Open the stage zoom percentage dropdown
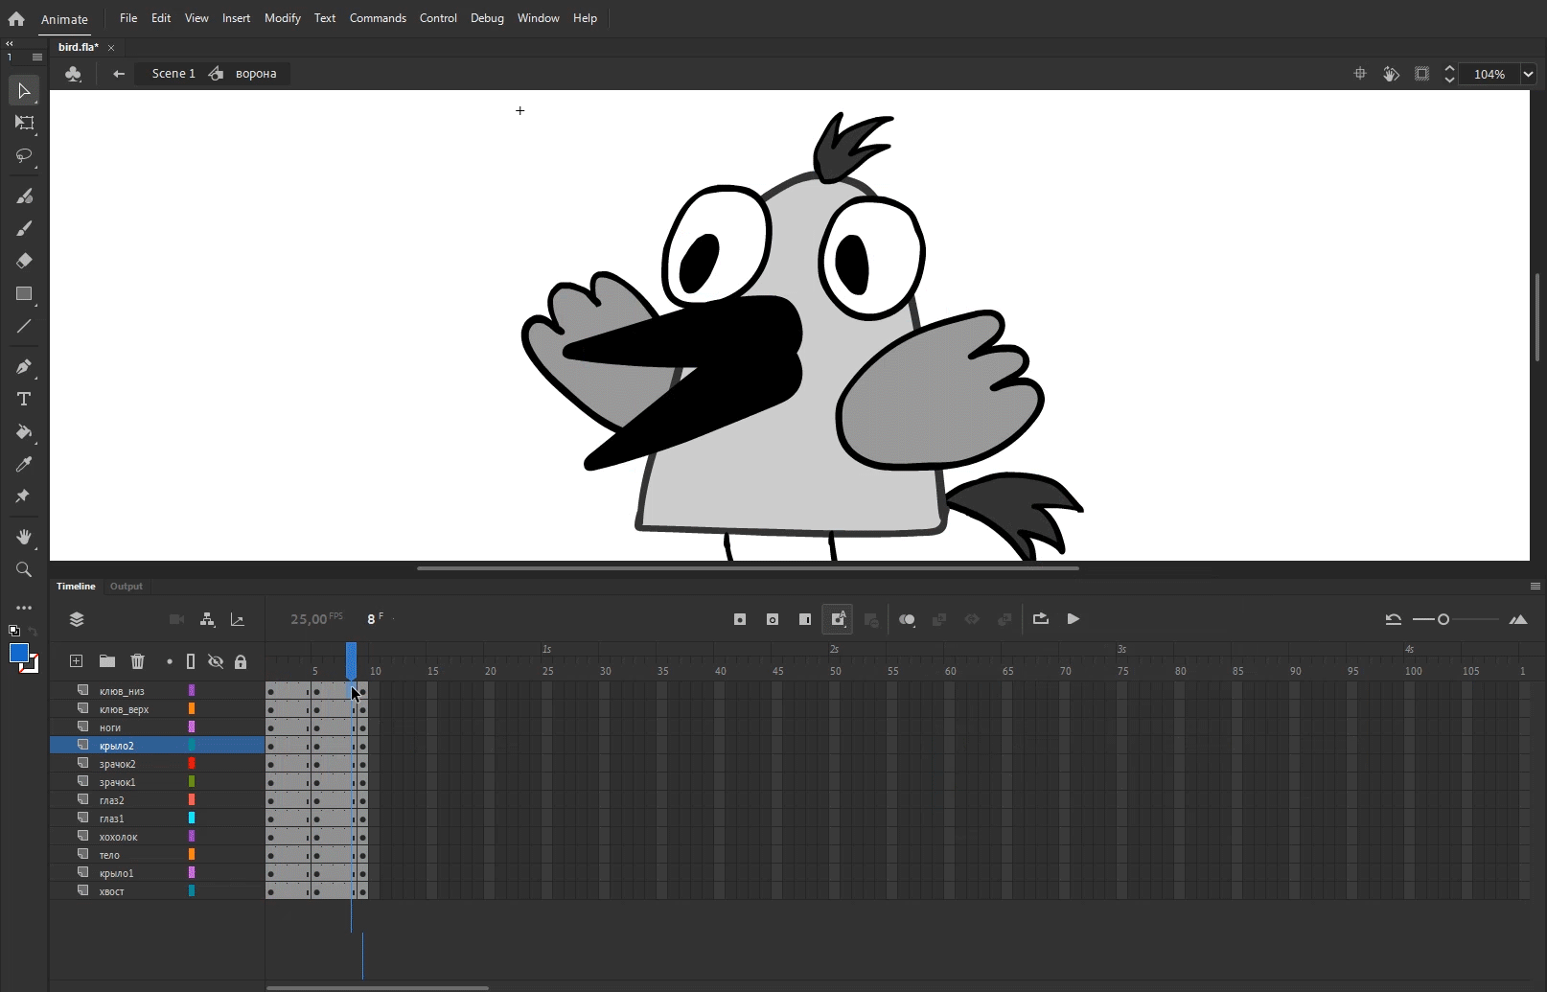1547x992 pixels. coord(1528,74)
